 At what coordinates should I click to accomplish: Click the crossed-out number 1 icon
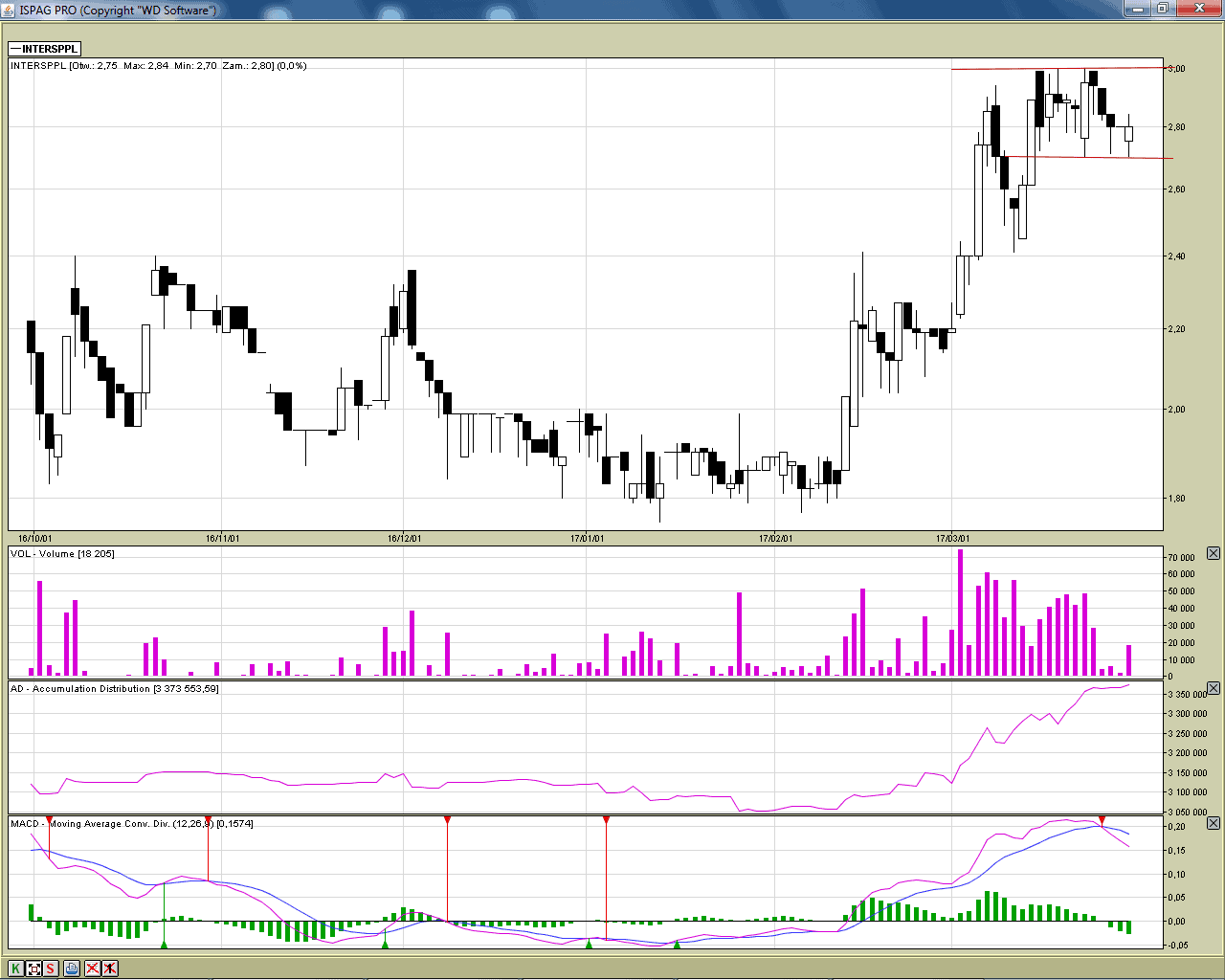[110, 969]
